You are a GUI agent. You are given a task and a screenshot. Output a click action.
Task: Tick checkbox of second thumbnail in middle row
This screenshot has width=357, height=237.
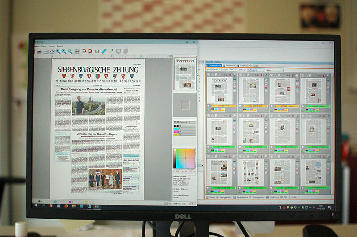pyautogui.click(x=240, y=147)
